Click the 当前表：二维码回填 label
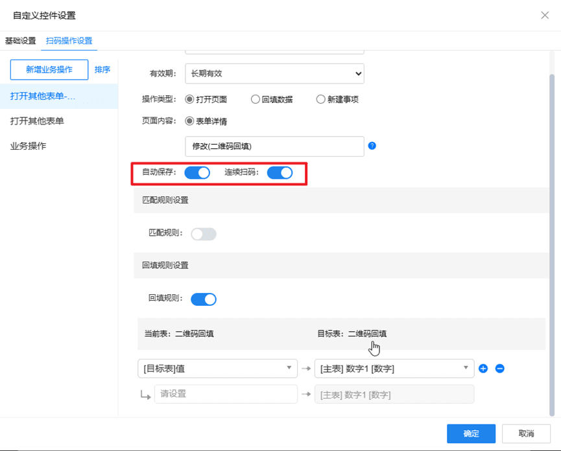Screen dimensions: 561x451 coord(179,334)
